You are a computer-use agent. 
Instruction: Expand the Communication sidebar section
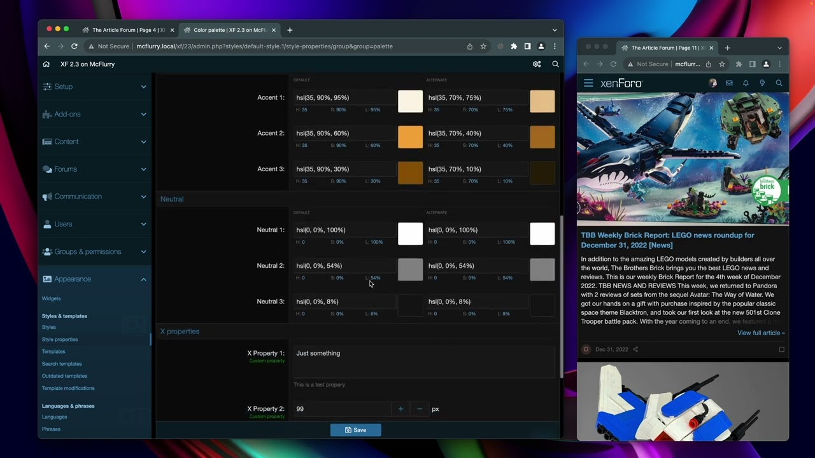[x=94, y=197]
